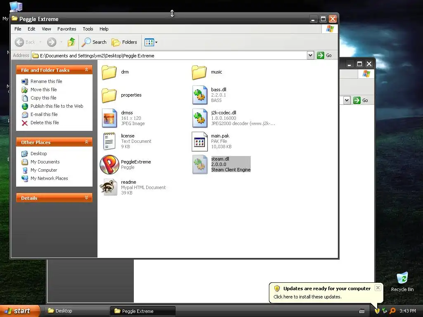The image size is (423, 317).
Task: Click E-mail this file link
Action: pos(44,114)
